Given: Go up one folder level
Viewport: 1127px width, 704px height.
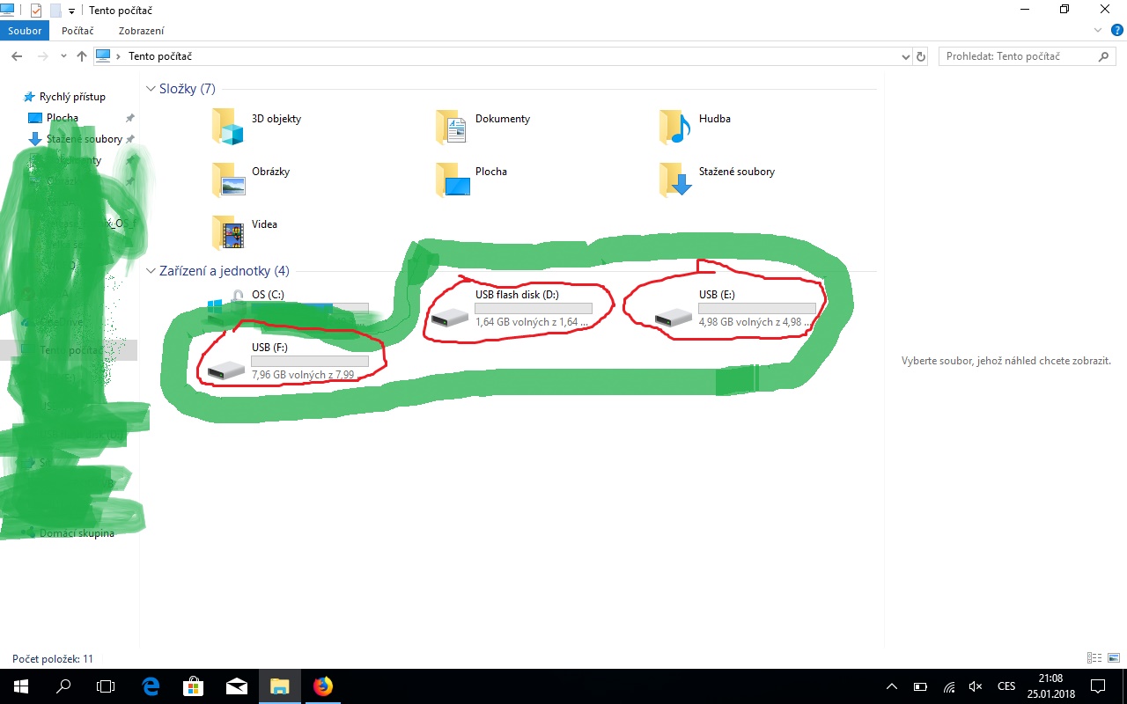Looking at the screenshot, I should [x=82, y=56].
